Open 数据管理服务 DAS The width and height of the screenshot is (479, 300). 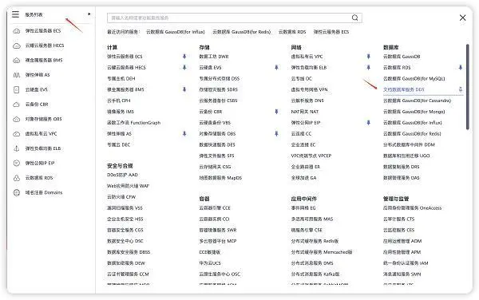tap(402, 178)
